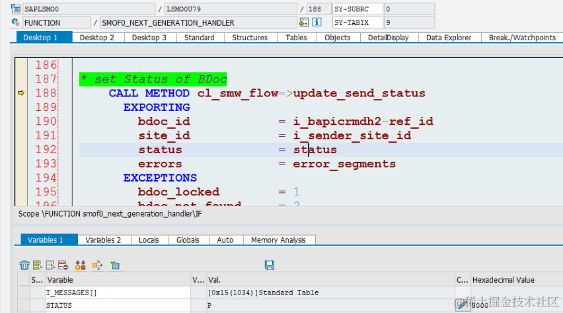Click the navigate-to-source icon after SMOF0_NEXT_GENERATION_HANDLER
The height and width of the screenshot is (313, 563).
pyautogui.click(x=304, y=22)
